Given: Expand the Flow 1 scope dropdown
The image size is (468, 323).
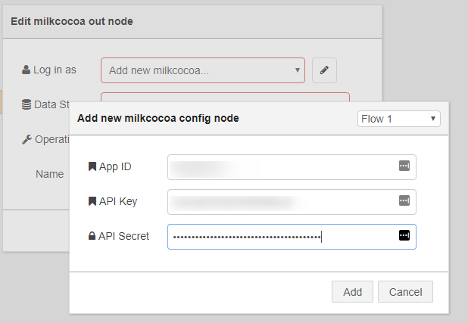Looking at the screenshot, I should click(x=398, y=119).
